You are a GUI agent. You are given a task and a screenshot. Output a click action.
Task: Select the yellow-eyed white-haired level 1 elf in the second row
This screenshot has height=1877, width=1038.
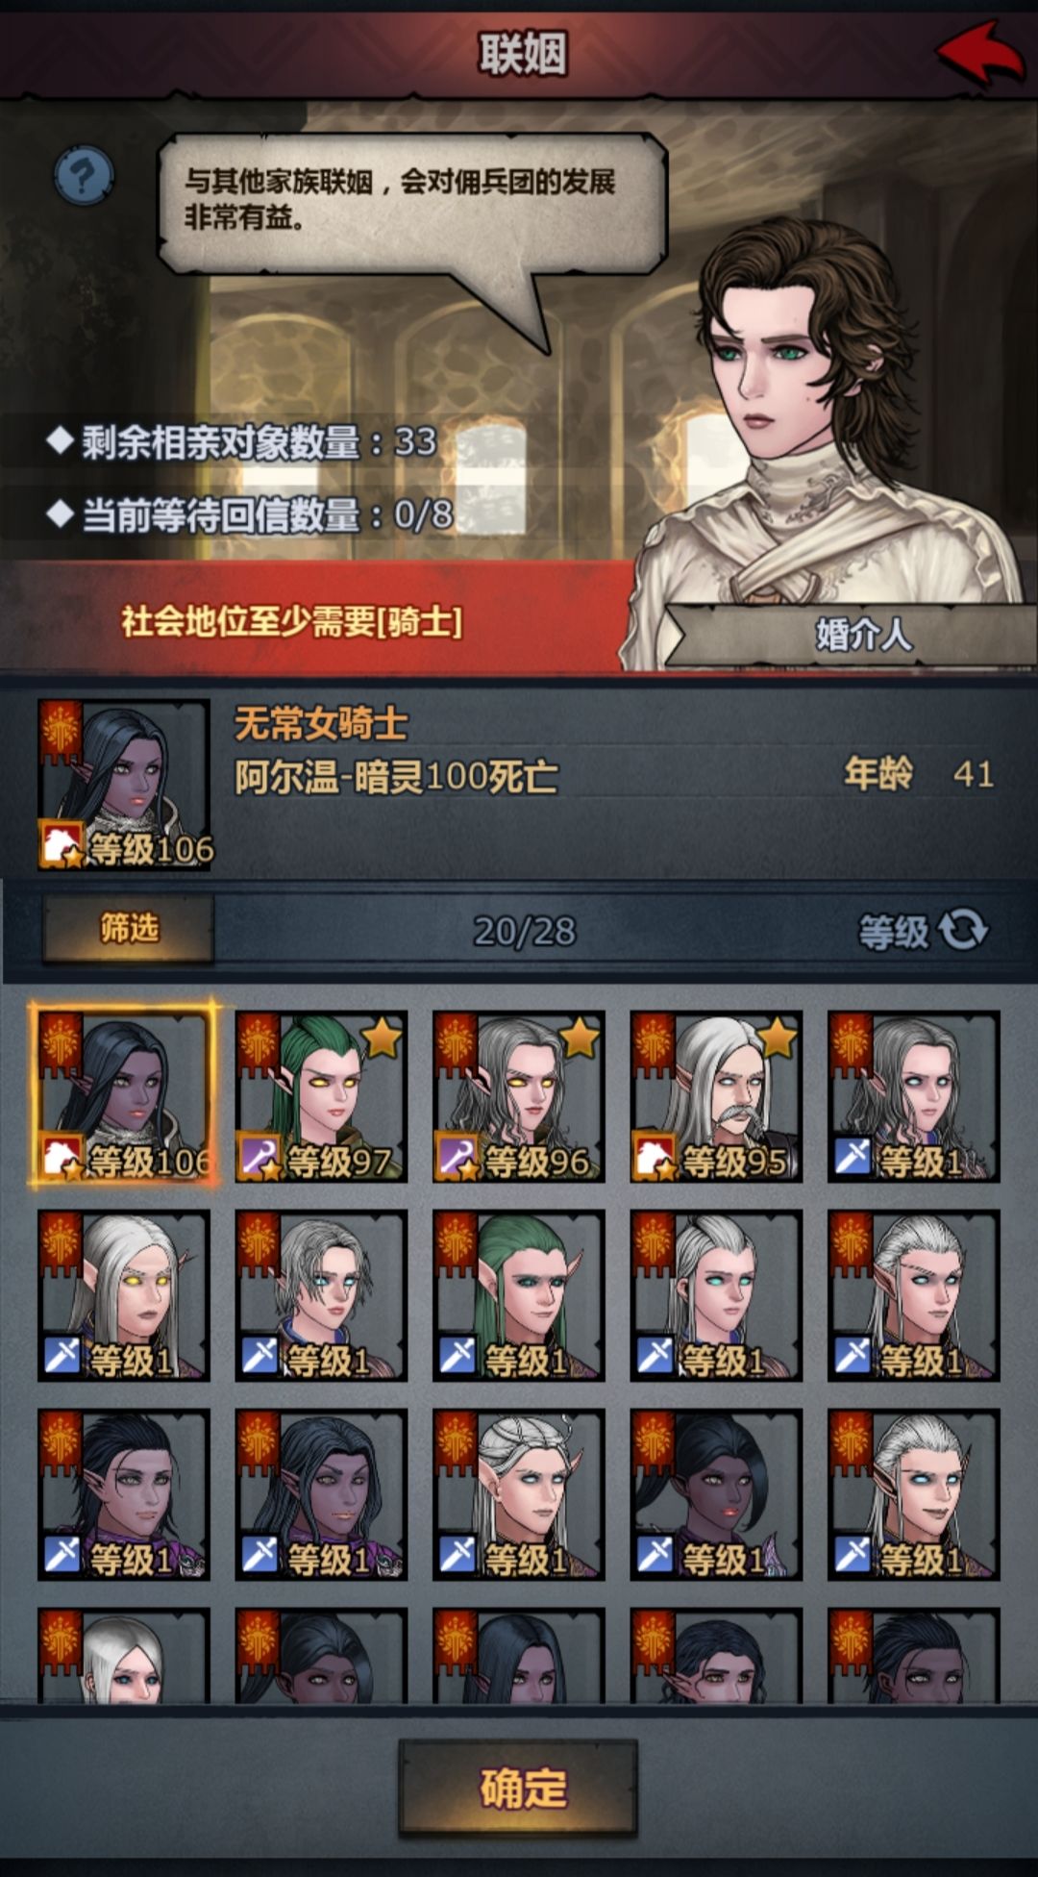coord(123,1295)
